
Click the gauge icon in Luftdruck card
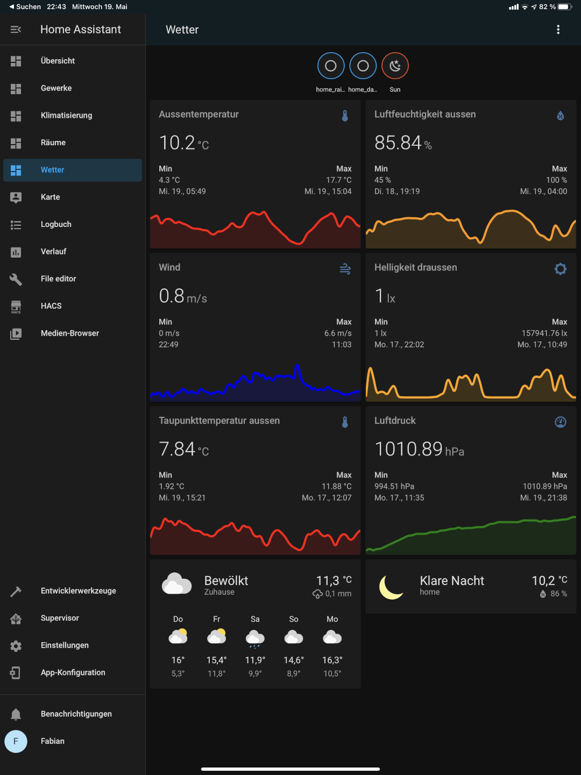pyautogui.click(x=560, y=422)
